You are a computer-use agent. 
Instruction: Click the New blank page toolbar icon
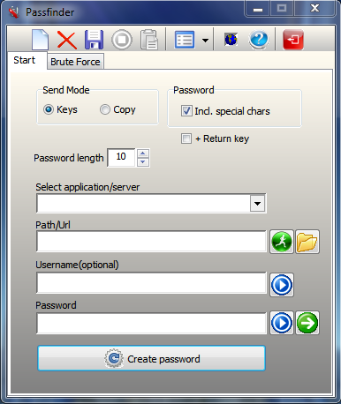pyautogui.click(x=41, y=40)
